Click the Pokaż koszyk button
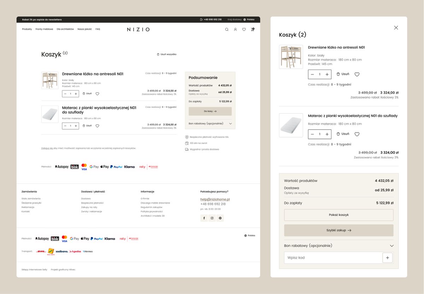The image size is (424, 294). point(339,215)
